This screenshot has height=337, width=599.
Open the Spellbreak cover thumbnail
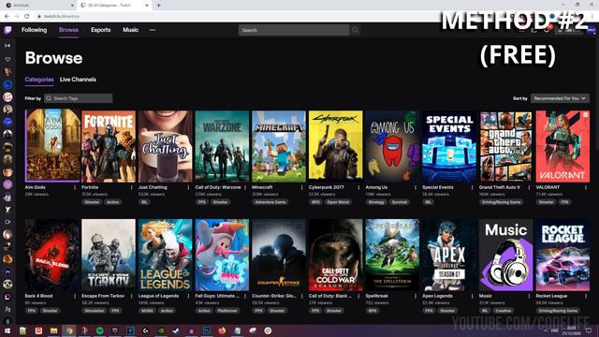392,255
